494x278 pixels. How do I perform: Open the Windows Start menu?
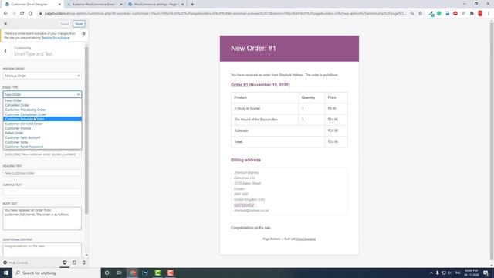(6, 273)
